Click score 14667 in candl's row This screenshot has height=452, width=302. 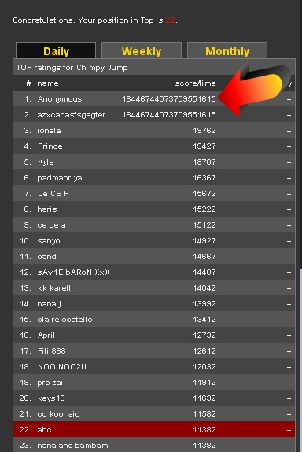coord(204,257)
